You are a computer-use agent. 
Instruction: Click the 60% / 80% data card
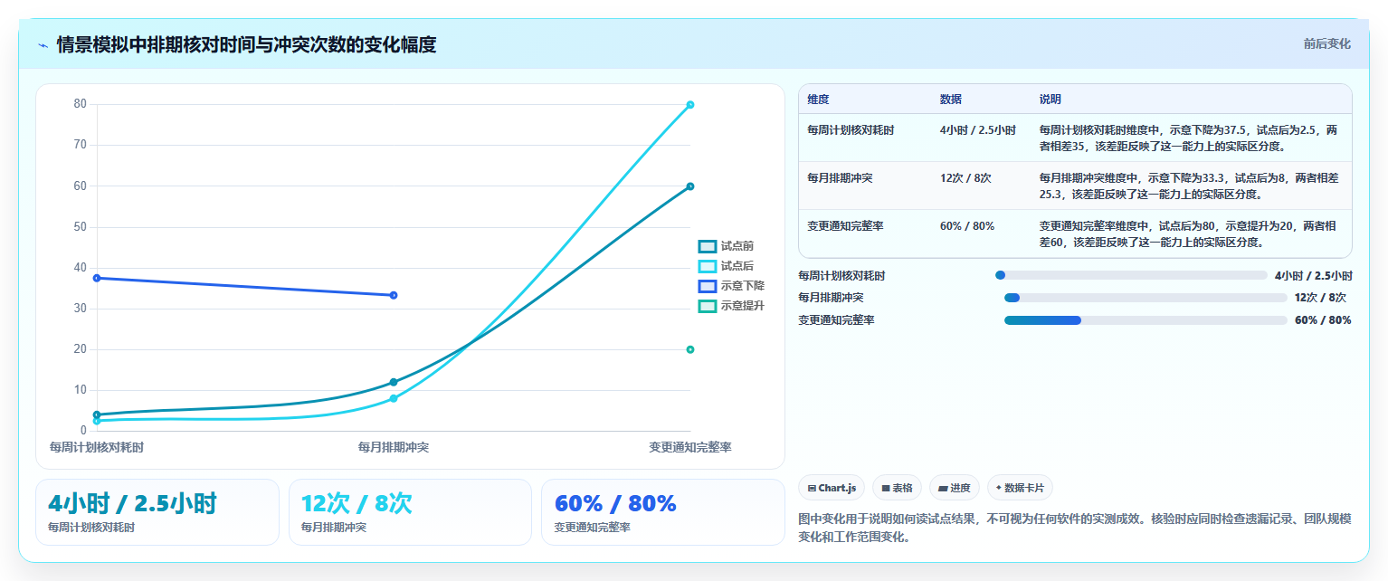(663, 512)
